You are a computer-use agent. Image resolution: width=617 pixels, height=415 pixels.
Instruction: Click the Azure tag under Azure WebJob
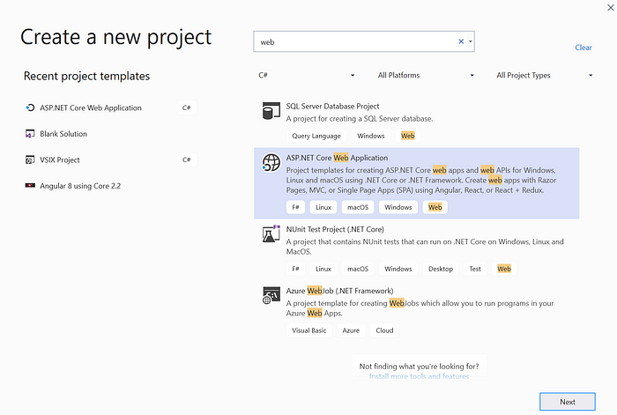pyautogui.click(x=351, y=330)
